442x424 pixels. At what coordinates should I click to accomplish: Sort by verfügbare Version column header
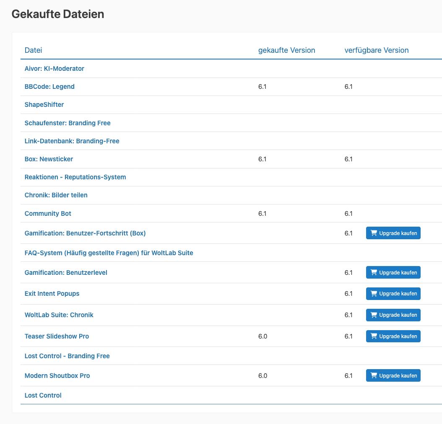(x=377, y=50)
